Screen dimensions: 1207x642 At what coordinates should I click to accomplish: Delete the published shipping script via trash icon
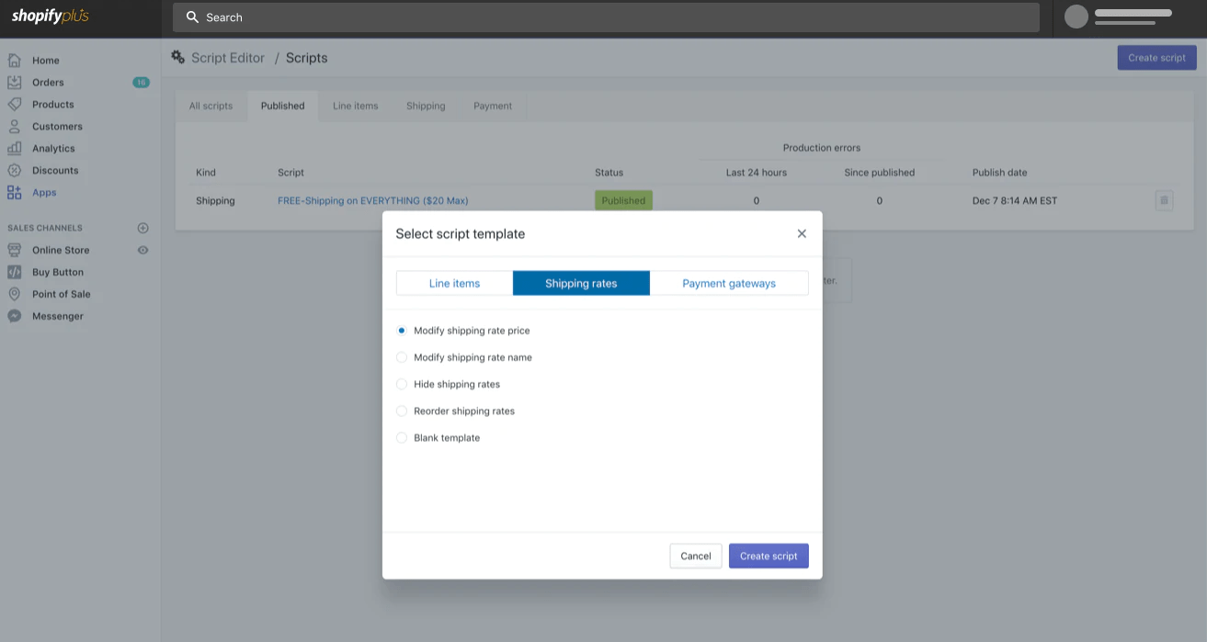click(x=1164, y=200)
